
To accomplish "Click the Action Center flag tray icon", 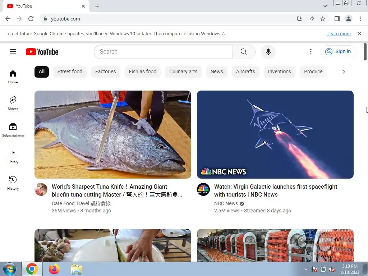I will click(314, 270).
